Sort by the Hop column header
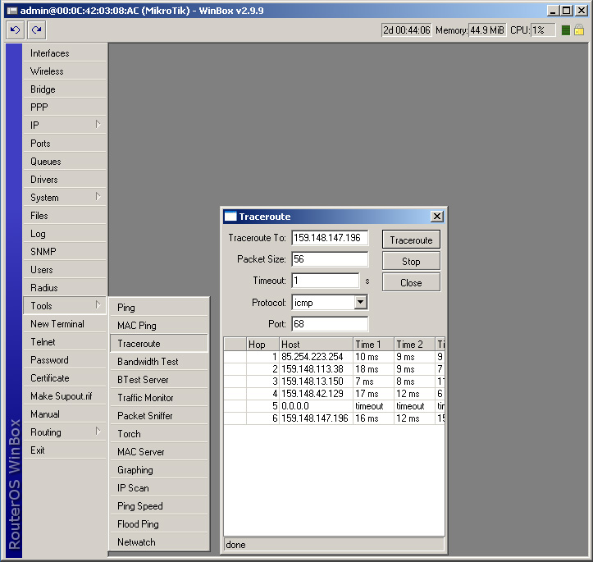Viewport: 593px width, 562px height. 262,345
